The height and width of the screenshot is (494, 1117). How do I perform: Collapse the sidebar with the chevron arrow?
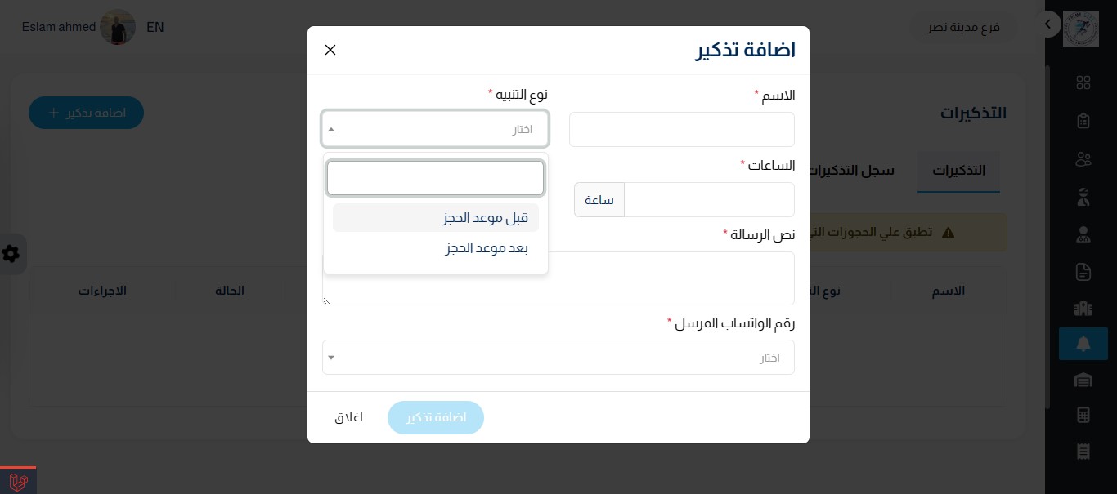[x=1047, y=24]
